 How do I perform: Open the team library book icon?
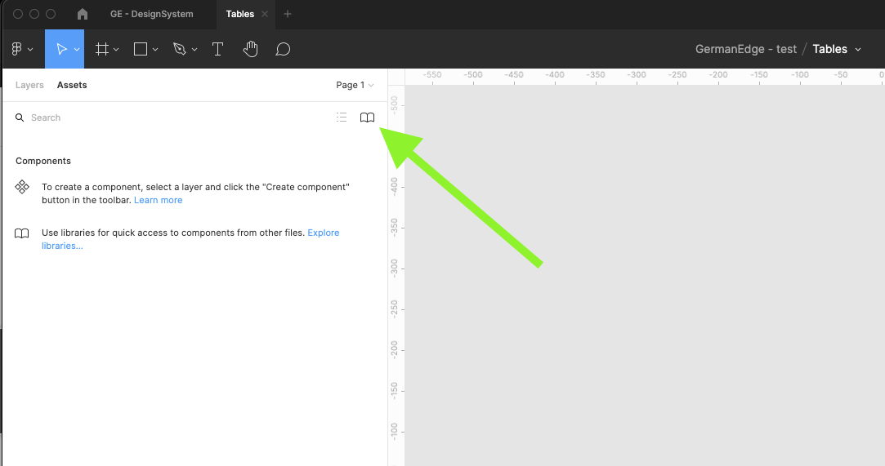367,118
